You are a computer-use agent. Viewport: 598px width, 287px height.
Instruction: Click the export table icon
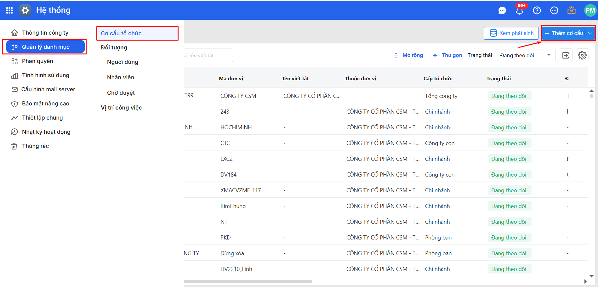tap(566, 55)
